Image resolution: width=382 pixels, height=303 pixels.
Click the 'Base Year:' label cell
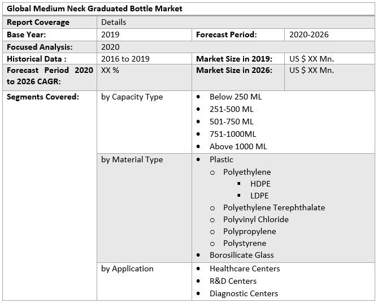[26, 34]
